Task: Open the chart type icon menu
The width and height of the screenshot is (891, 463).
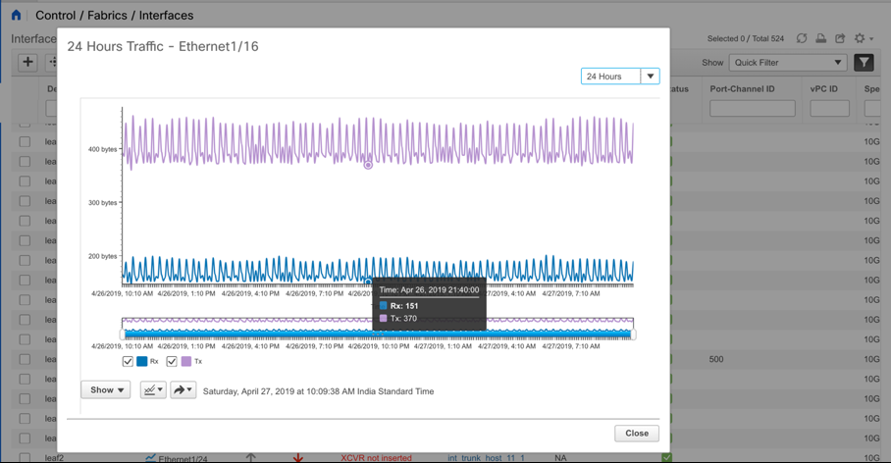Action: (153, 390)
